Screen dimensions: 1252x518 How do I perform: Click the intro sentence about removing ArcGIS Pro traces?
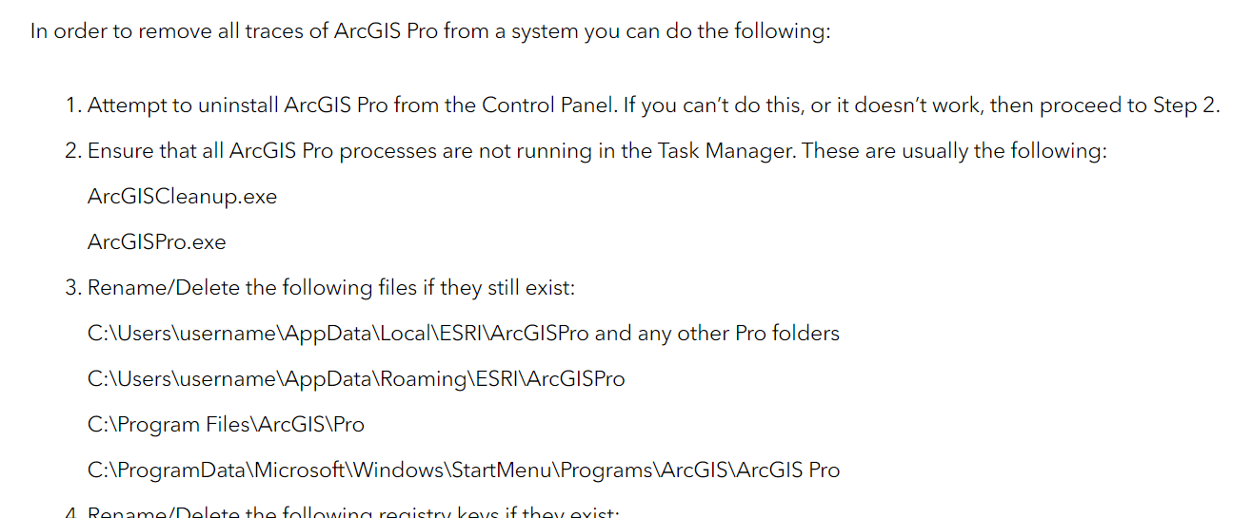coord(430,30)
